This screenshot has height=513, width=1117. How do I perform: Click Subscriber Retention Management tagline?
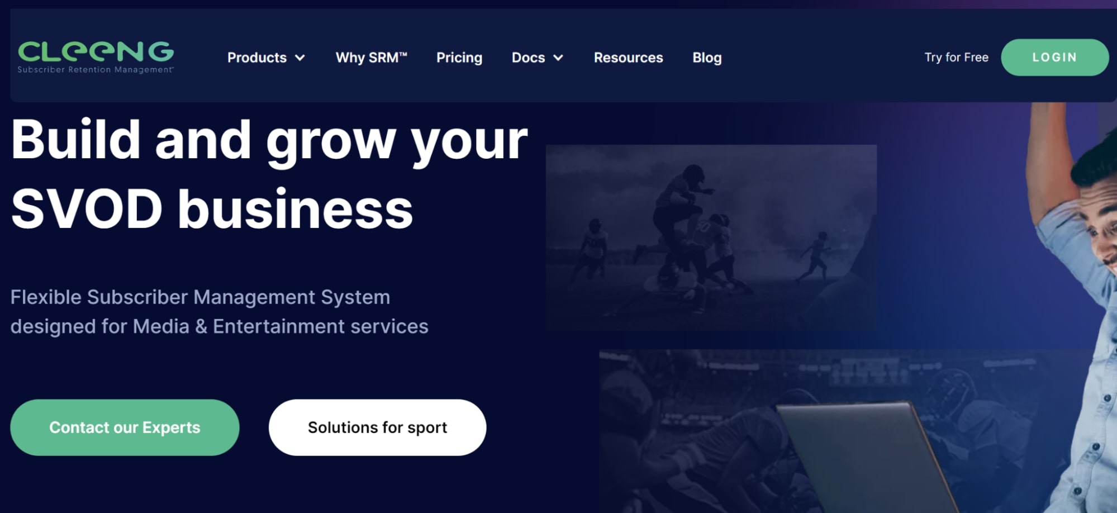click(95, 69)
